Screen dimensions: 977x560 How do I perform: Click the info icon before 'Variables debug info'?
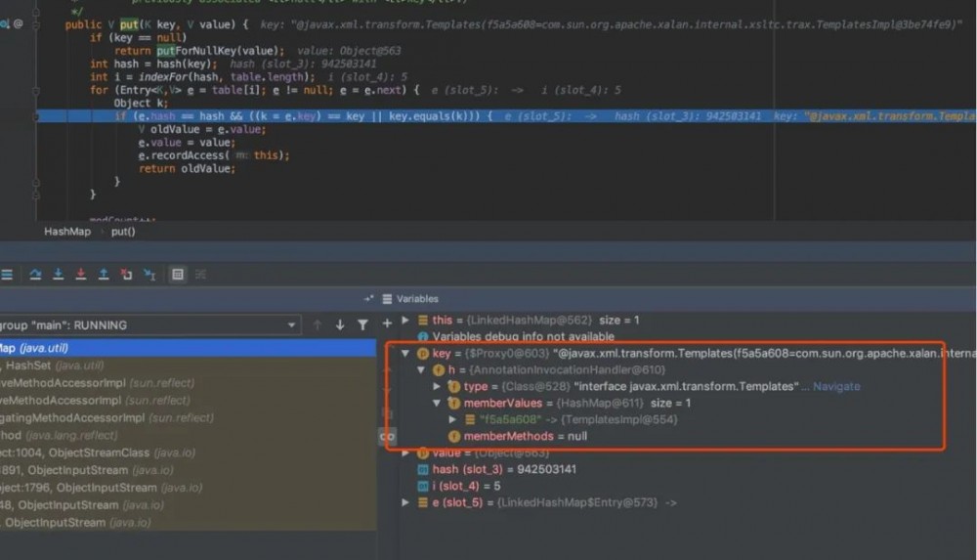[422, 337]
